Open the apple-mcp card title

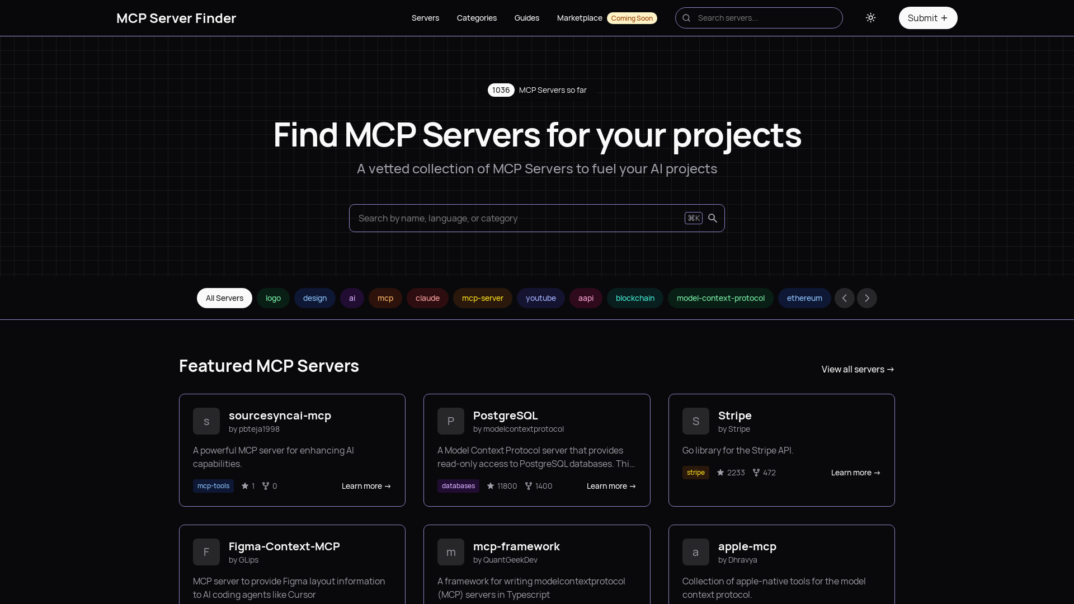(747, 546)
